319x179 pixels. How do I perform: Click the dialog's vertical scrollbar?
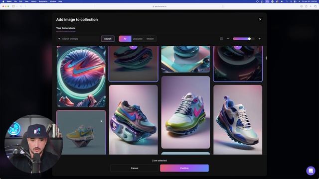pos(266,58)
